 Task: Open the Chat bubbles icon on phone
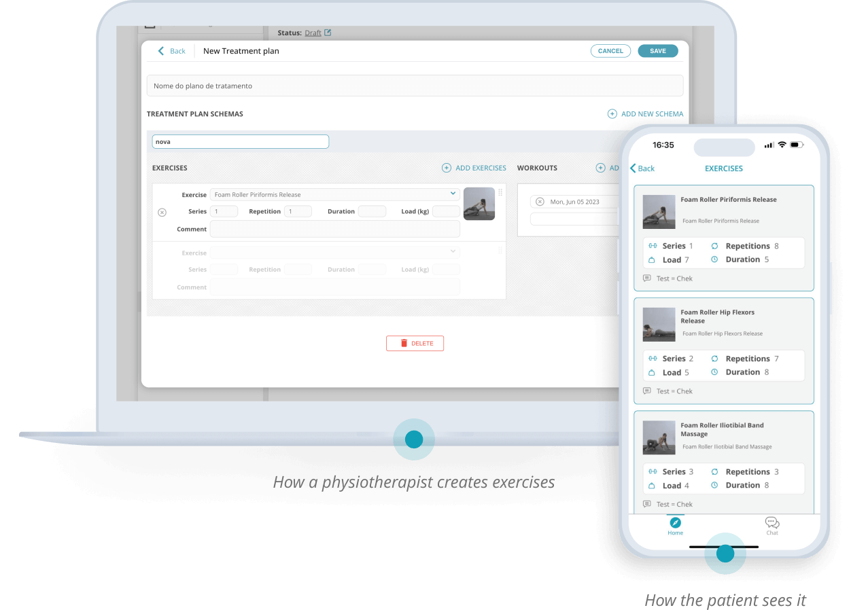[x=772, y=522]
